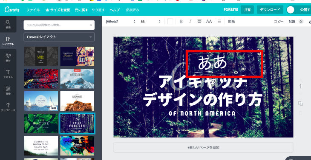Select the Falling Rain layout thumbnail
Image resolution: width=311 pixels, height=160 pixels.
[41, 146]
